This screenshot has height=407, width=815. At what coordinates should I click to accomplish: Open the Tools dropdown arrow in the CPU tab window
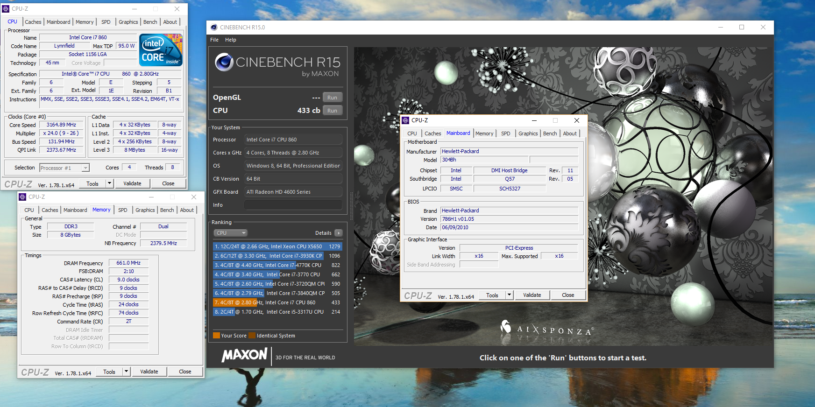pyautogui.click(x=110, y=183)
